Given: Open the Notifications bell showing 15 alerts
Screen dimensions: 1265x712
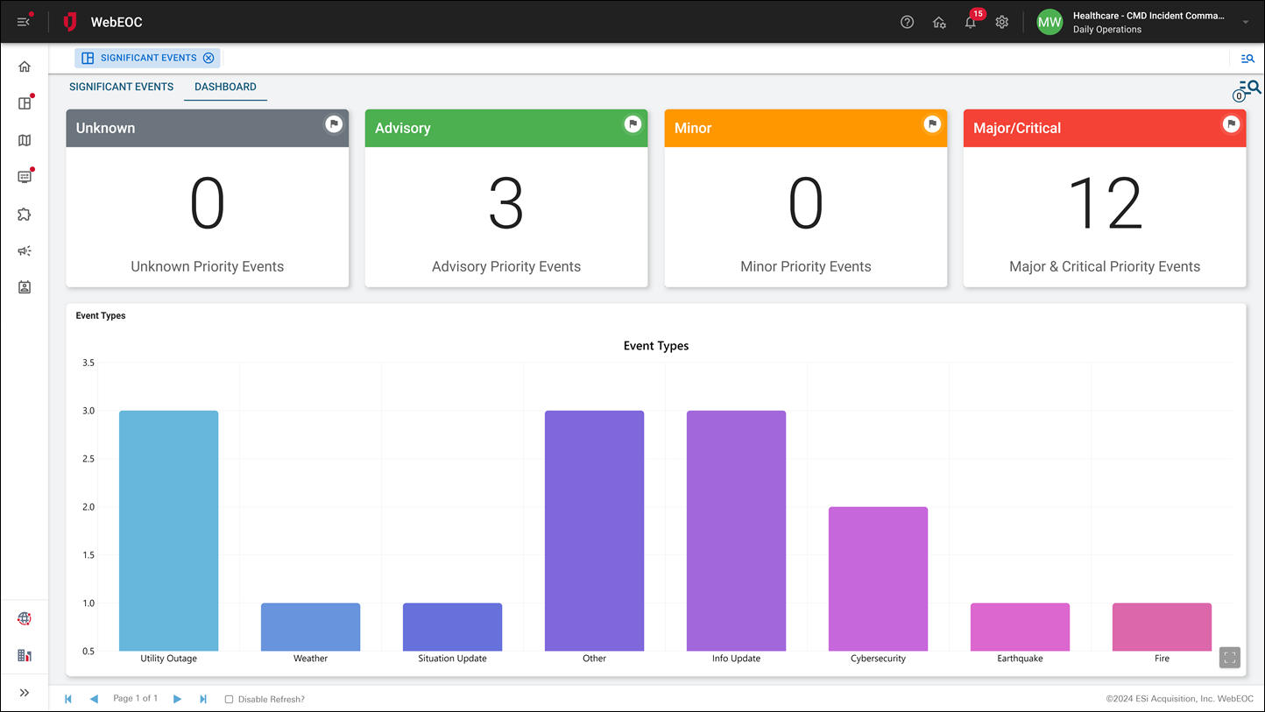Looking at the screenshot, I should click(x=971, y=23).
